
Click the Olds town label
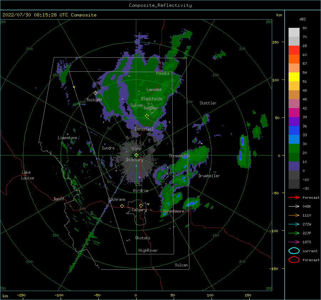(136, 148)
